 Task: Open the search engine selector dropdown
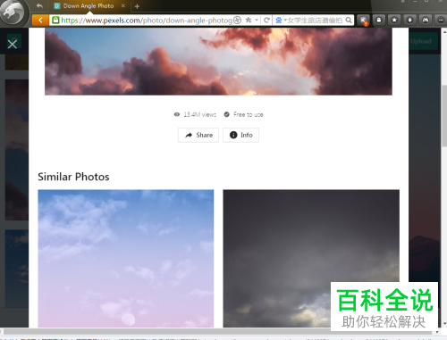[x=281, y=21]
